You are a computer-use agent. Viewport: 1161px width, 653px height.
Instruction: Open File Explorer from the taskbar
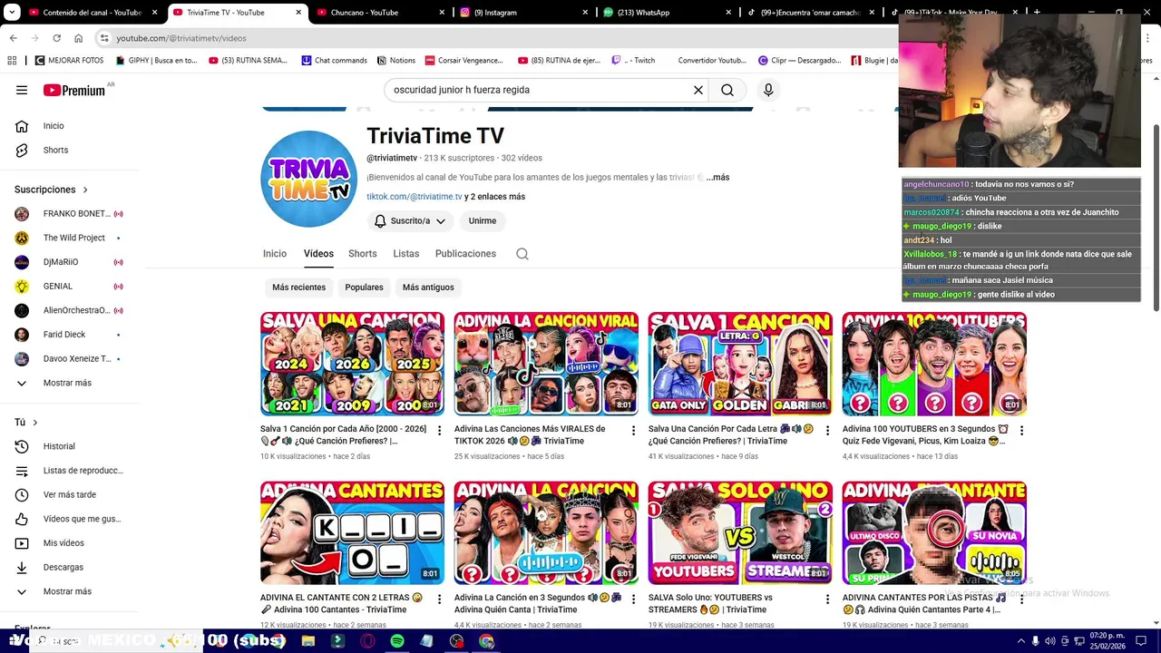pyautogui.click(x=308, y=641)
